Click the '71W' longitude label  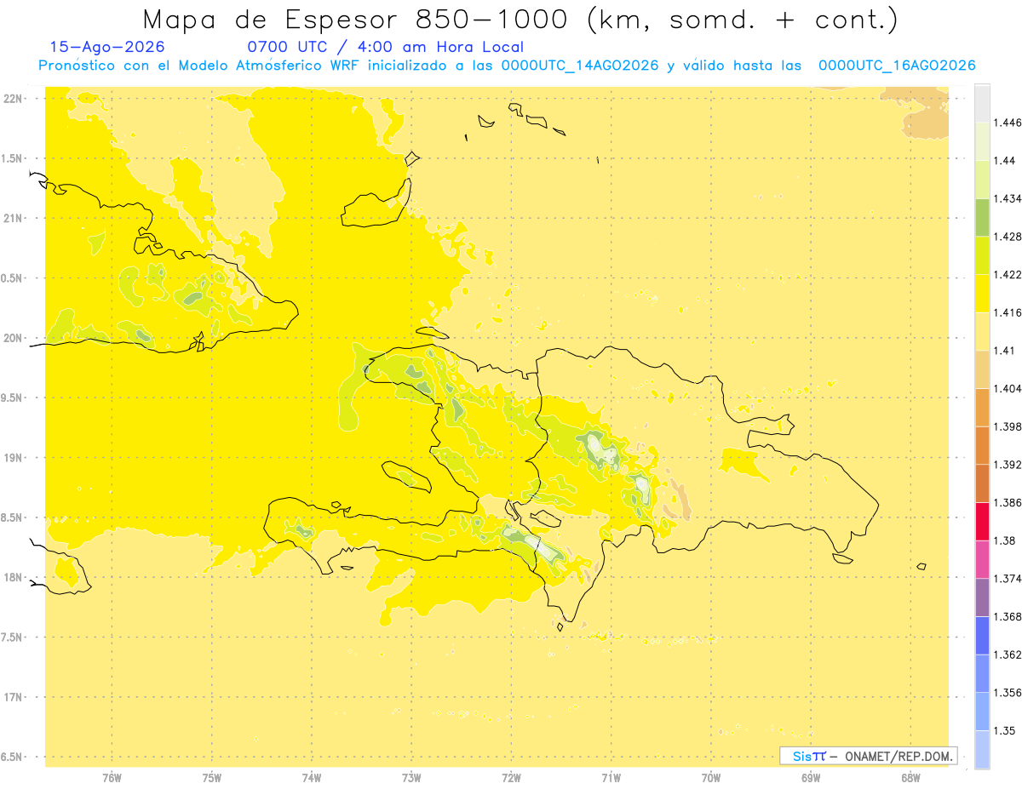tap(611, 777)
